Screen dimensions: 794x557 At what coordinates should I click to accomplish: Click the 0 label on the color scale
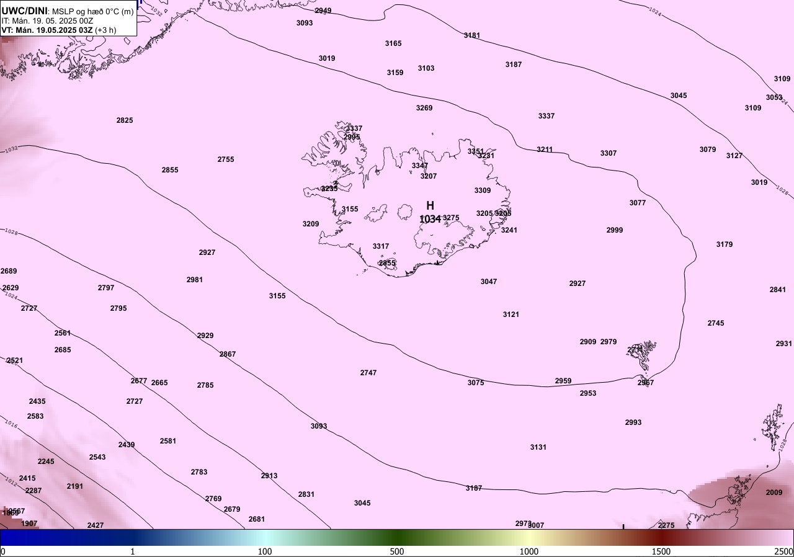(x=2, y=551)
